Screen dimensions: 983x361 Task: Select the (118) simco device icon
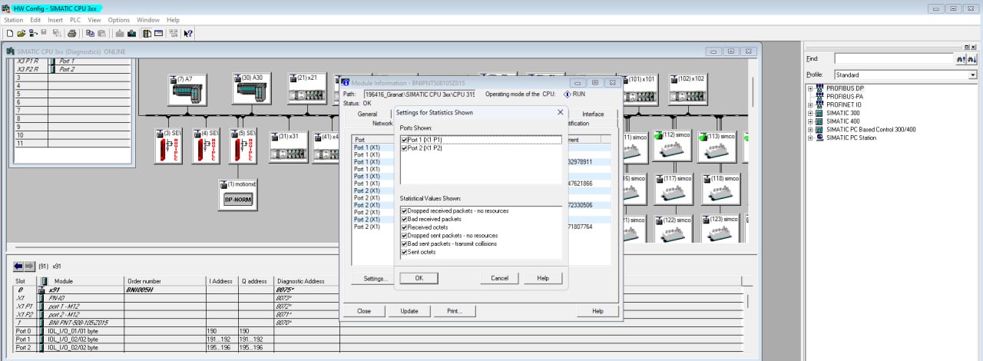(x=720, y=189)
